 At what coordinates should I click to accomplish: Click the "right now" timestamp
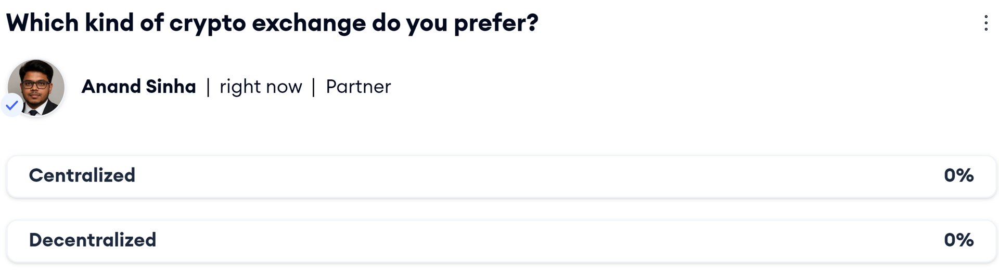click(261, 87)
